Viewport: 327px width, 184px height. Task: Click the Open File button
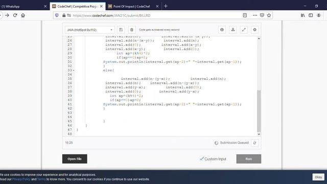click(75, 159)
